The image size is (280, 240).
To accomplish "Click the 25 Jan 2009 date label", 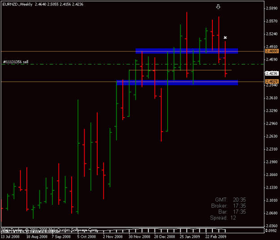I will coord(190,237).
